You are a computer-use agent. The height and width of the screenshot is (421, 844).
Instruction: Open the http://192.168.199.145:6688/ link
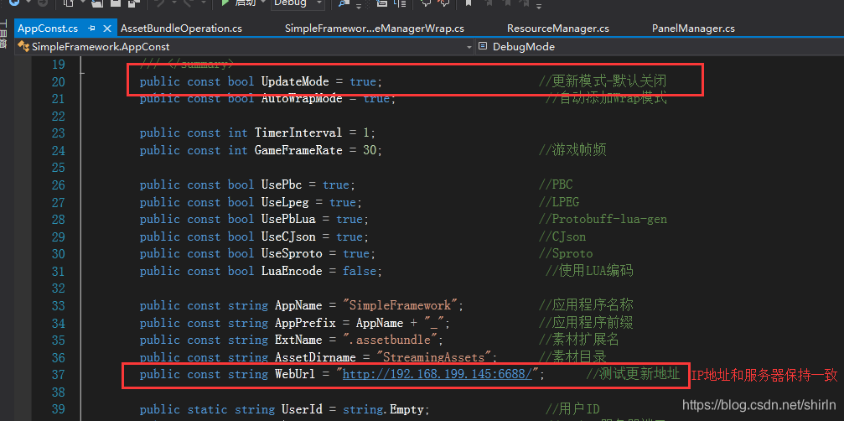(x=438, y=374)
